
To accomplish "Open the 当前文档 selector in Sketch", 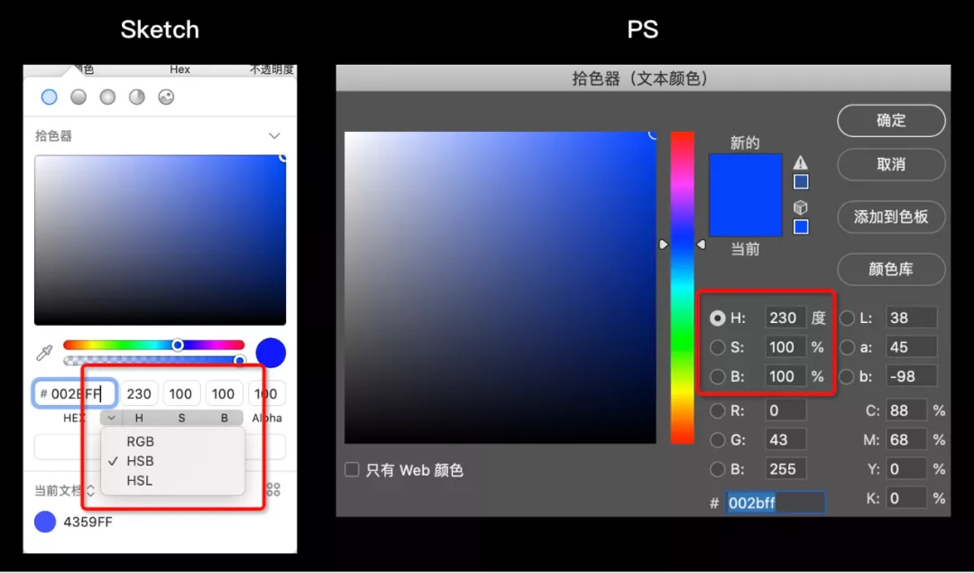I will click(65, 490).
